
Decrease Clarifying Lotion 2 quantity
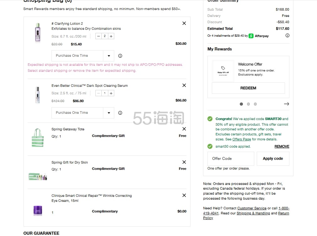(99, 36)
